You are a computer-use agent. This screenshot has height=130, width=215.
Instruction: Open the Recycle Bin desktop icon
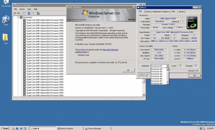tap(6, 4)
